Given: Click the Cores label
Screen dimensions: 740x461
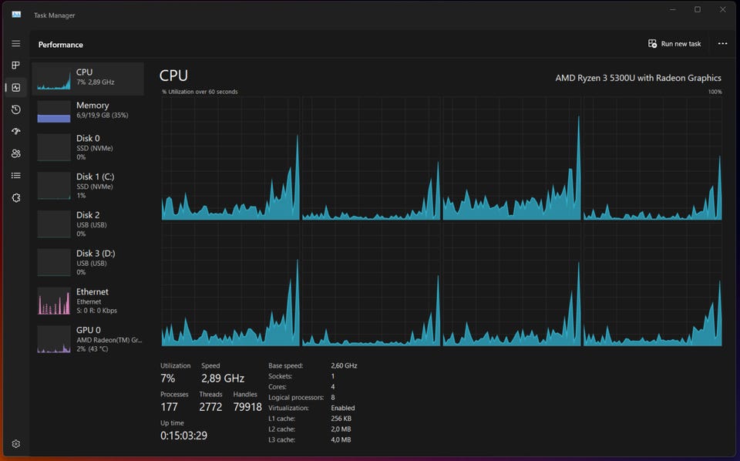Looking at the screenshot, I should [x=277, y=386].
